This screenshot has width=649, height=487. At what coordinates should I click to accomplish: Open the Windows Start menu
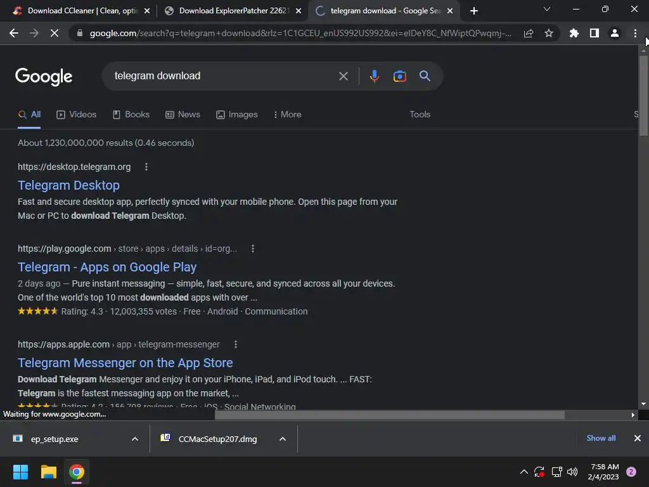[20, 472]
